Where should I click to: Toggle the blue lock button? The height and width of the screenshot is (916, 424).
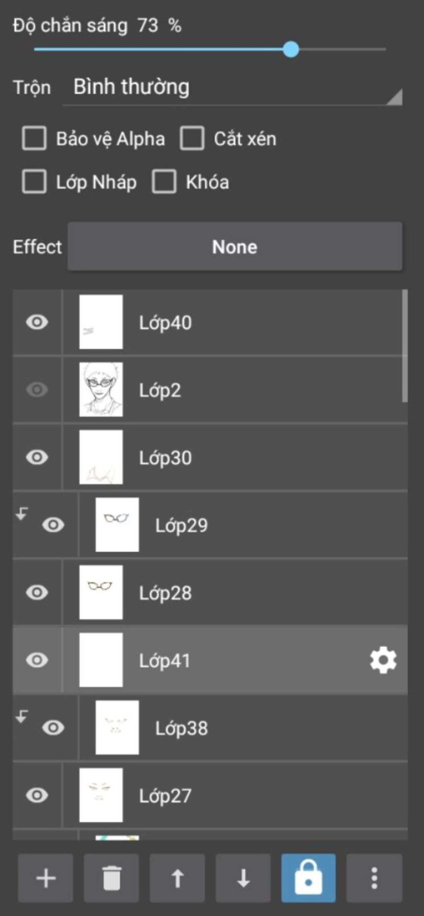click(308, 878)
